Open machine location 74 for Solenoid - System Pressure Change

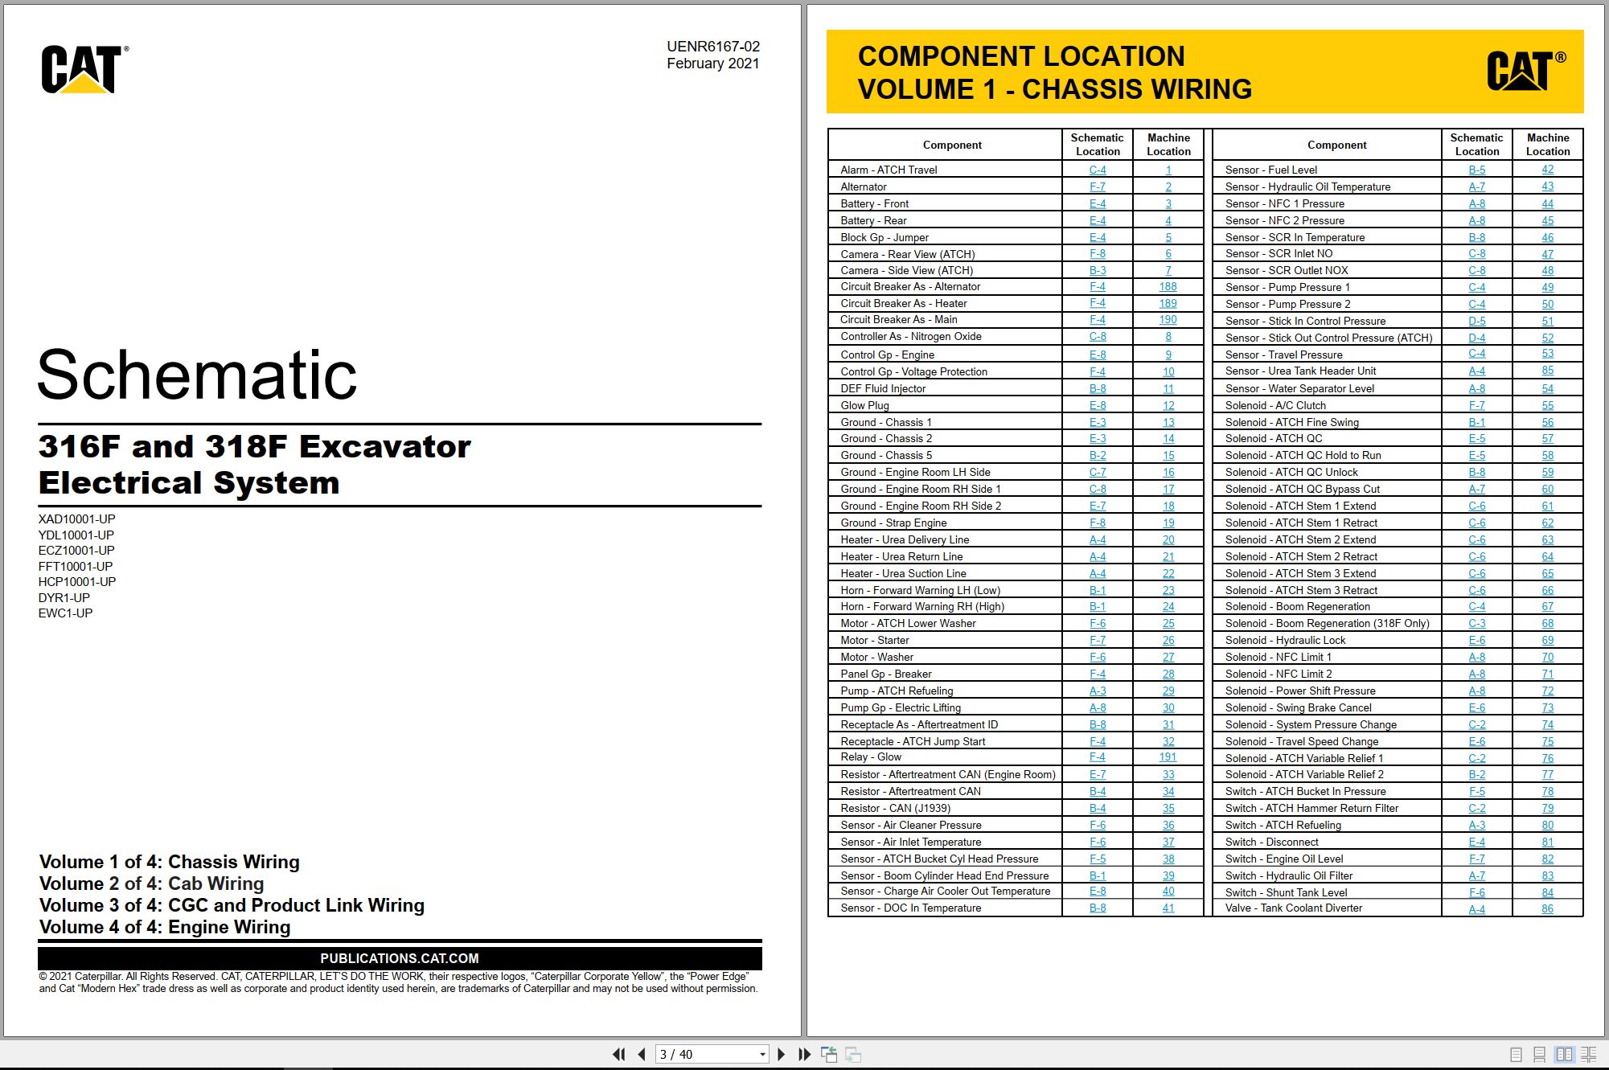tap(1548, 724)
